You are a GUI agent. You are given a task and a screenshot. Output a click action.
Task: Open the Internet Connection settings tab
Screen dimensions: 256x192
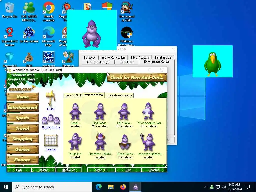coord(113,58)
